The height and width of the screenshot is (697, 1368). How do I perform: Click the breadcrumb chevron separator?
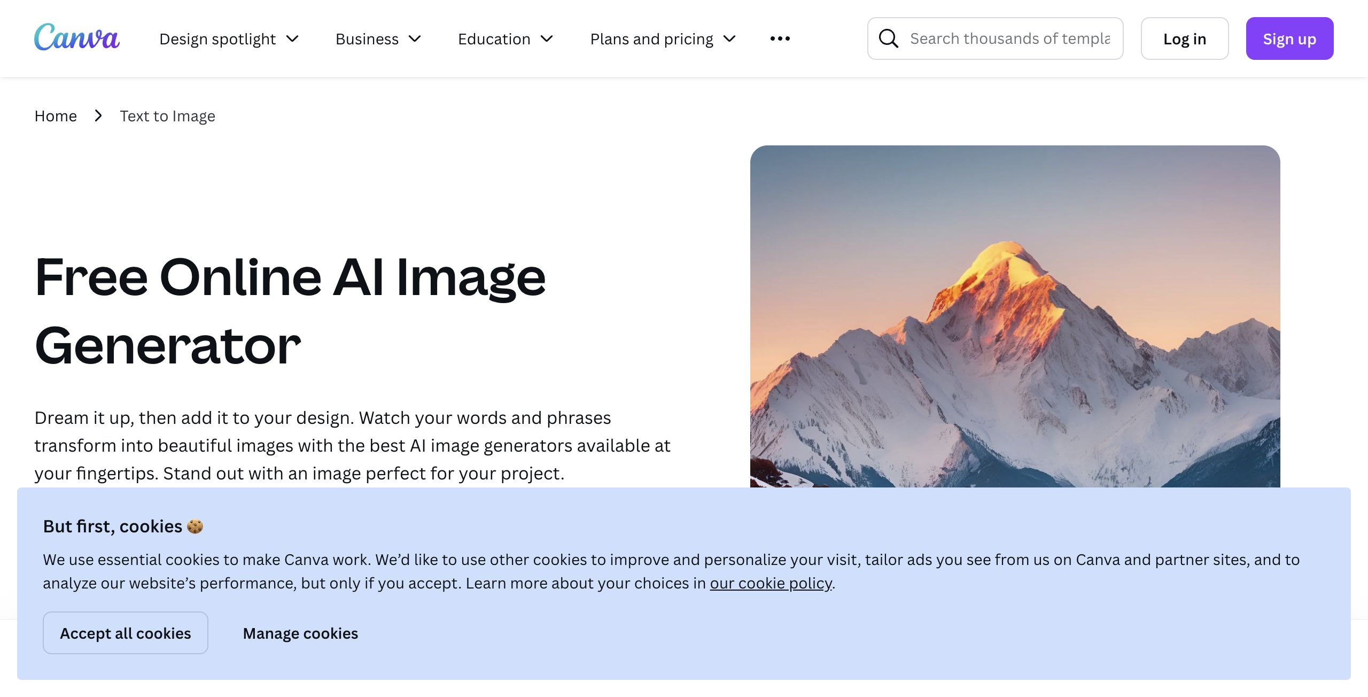98,115
